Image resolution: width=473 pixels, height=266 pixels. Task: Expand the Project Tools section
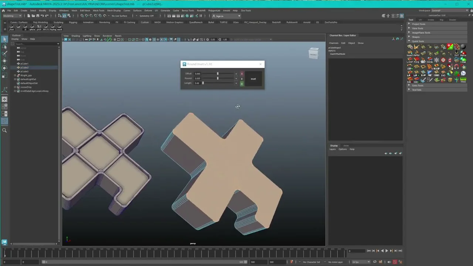418,24
